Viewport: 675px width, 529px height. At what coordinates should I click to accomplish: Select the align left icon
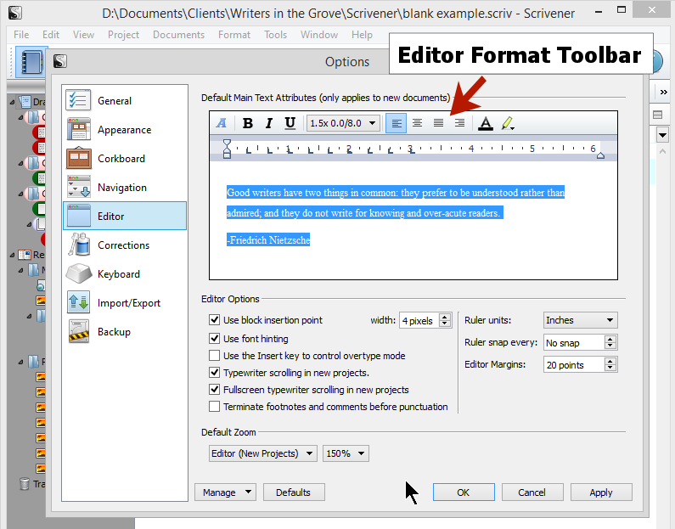point(396,123)
